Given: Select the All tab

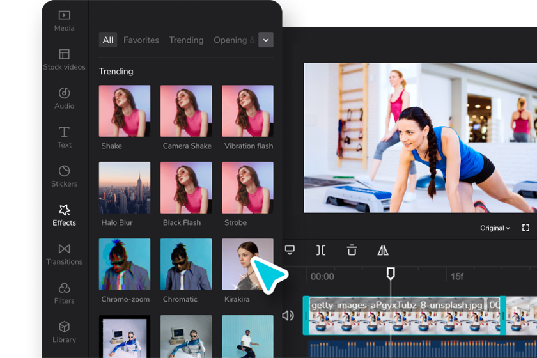Looking at the screenshot, I should (108, 40).
